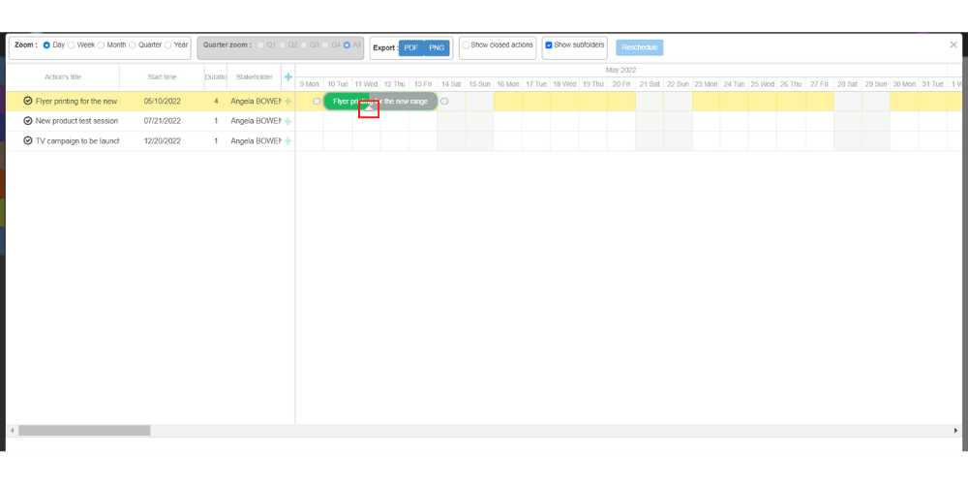Close the Gantt dialog with X
The image size is (968, 484).
pyautogui.click(x=953, y=45)
